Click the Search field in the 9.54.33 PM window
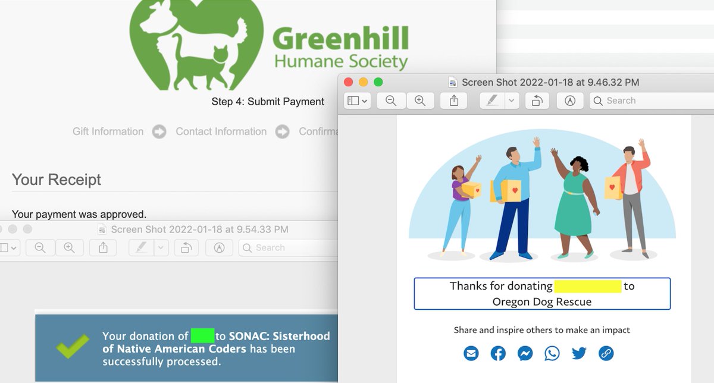 point(288,247)
